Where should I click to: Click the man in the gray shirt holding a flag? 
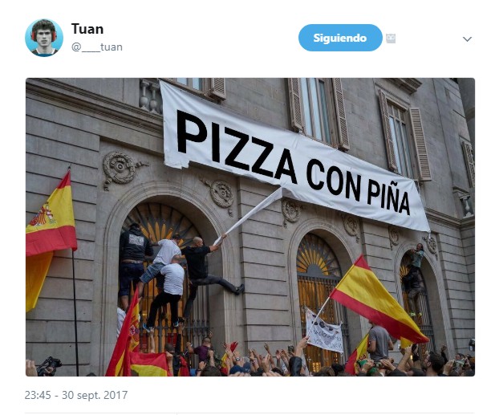379,342
